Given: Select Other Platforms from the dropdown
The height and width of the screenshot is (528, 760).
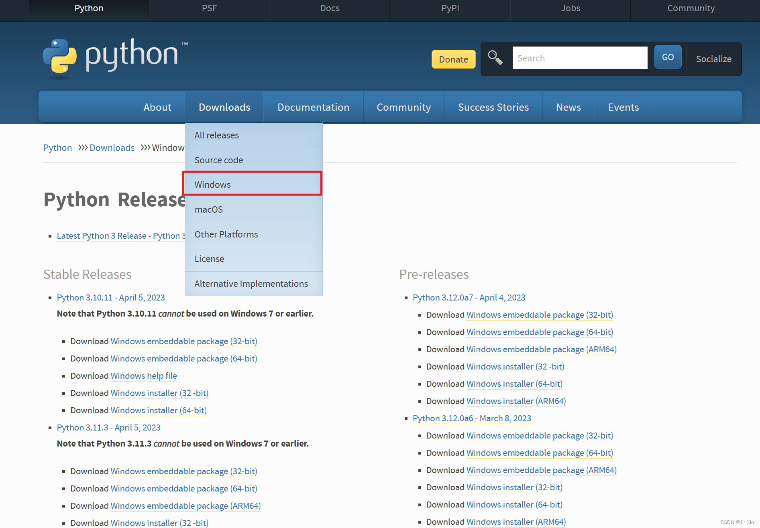Looking at the screenshot, I should click(254, 234).
